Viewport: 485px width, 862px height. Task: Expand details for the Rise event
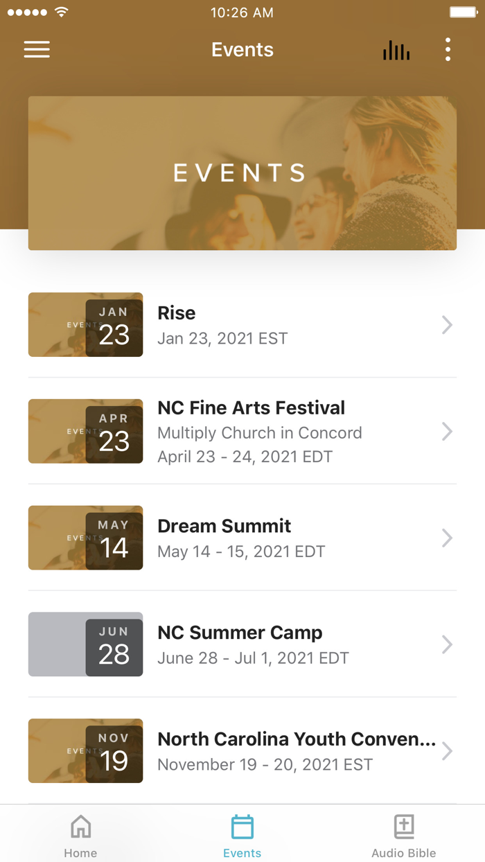pos(447,324)
